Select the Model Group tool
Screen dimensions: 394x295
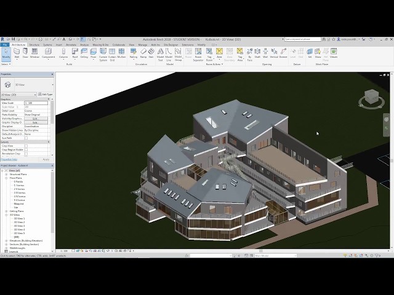point(178,55)
